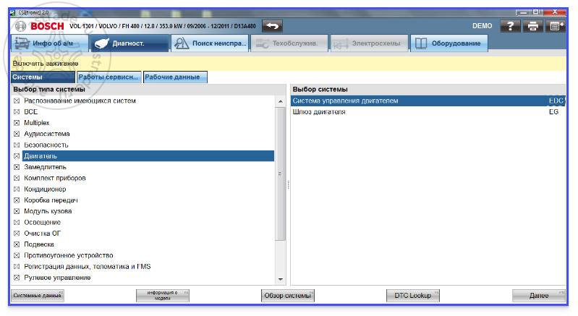Open the Инфо об а/м tab
Image resolution: width=578 pixels, height=316 pixels.
[50, 43]
